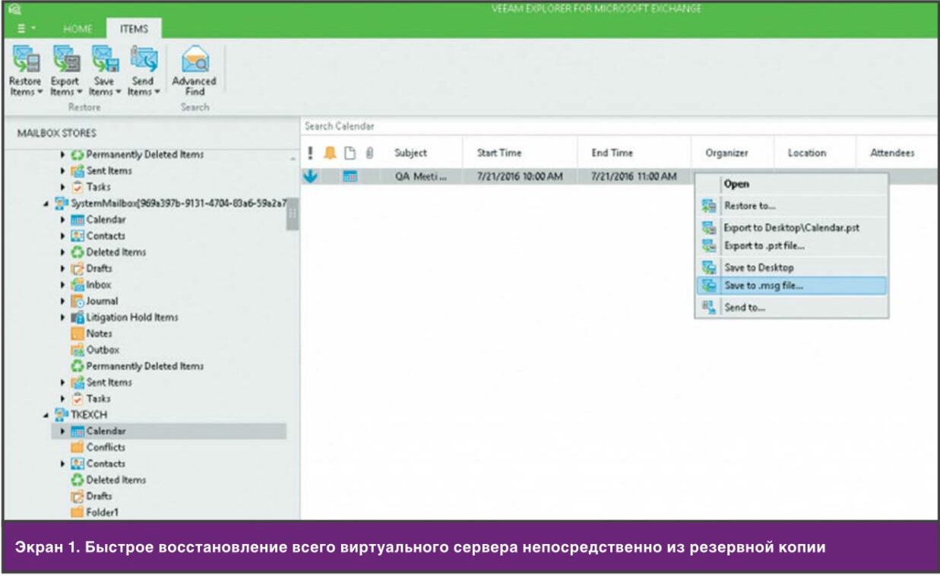940x576 pixels.
Task: Click the Journal folder icon
Action: [78, 301]
